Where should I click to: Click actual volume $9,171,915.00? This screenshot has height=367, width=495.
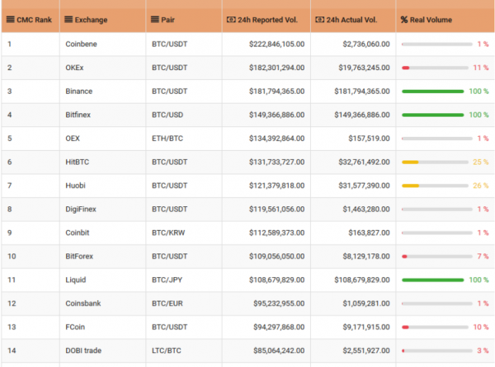[x=366, y=327]
